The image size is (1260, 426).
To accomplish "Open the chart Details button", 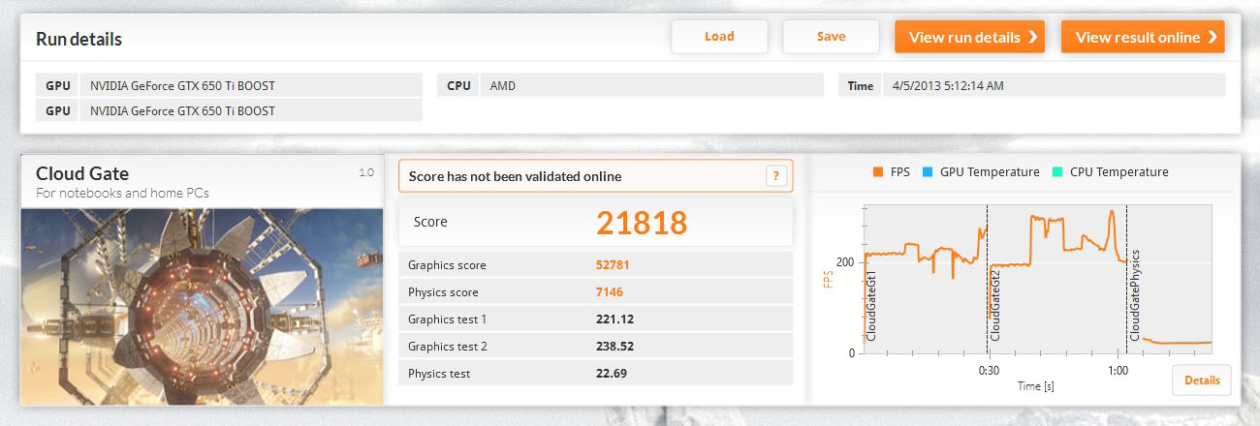I will 1202,380.
